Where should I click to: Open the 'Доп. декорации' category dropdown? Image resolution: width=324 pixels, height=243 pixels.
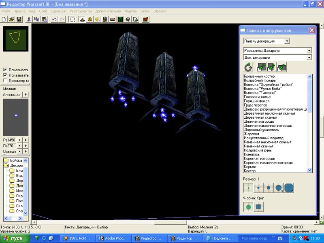[x=309, y=58]
